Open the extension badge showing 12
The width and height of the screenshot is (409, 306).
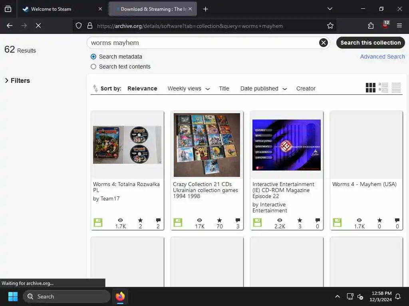tap(385, 25)
